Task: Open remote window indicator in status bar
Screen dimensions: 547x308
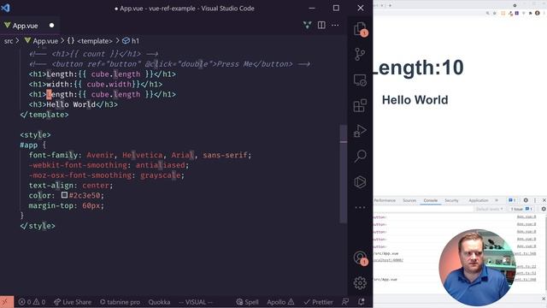Action: [7, 302]
